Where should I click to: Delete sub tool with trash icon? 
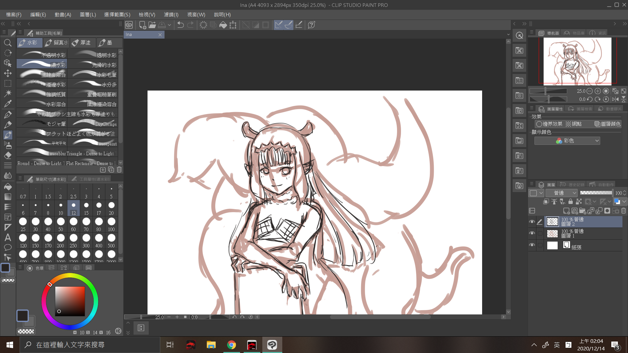(x=119, y=170)
